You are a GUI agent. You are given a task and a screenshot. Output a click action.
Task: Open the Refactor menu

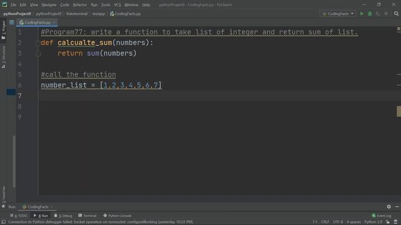(80, 4)
